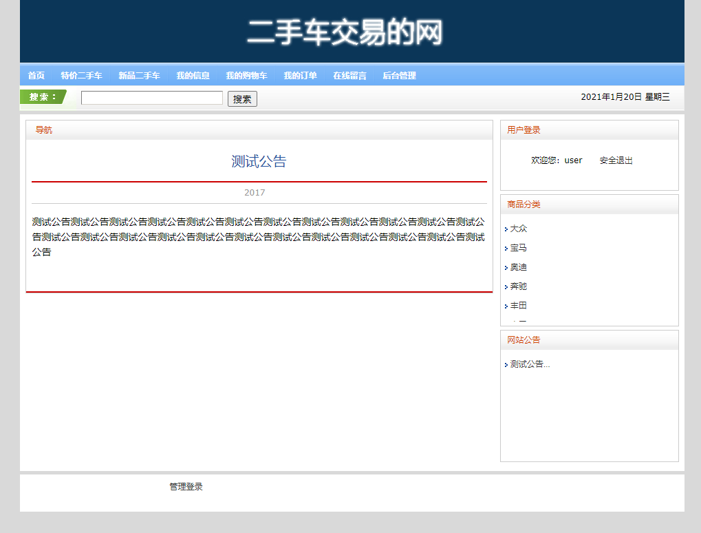Image resolution: width=701 pixels, height=533 pixels.
Task: Select 我的信息 menu item
Action: (193, 76)
